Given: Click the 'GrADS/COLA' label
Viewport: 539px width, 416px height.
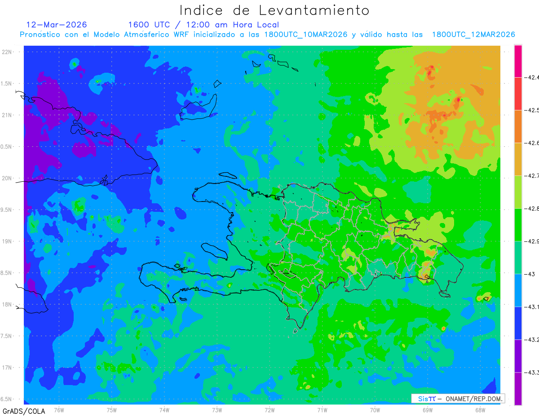Looking at the screenshot, I should pyautogui.click(x=24, y=411).
